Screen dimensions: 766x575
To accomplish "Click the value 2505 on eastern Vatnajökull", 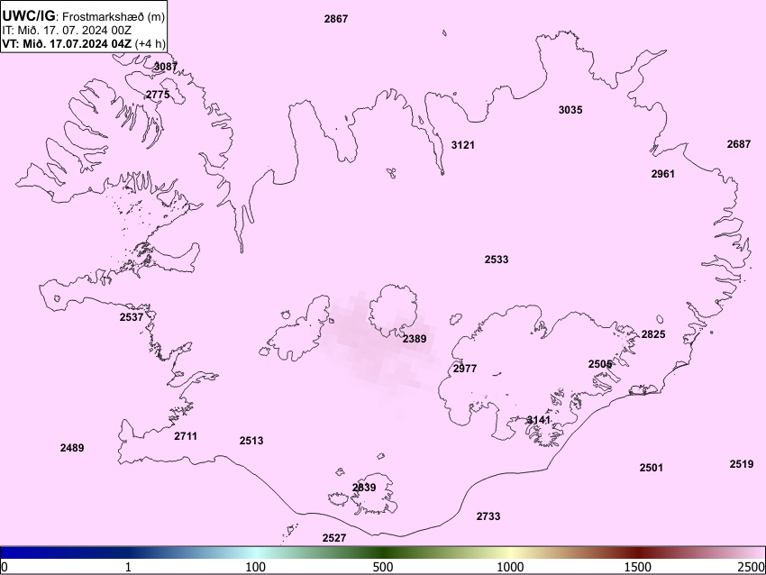I will click(600, 364).
